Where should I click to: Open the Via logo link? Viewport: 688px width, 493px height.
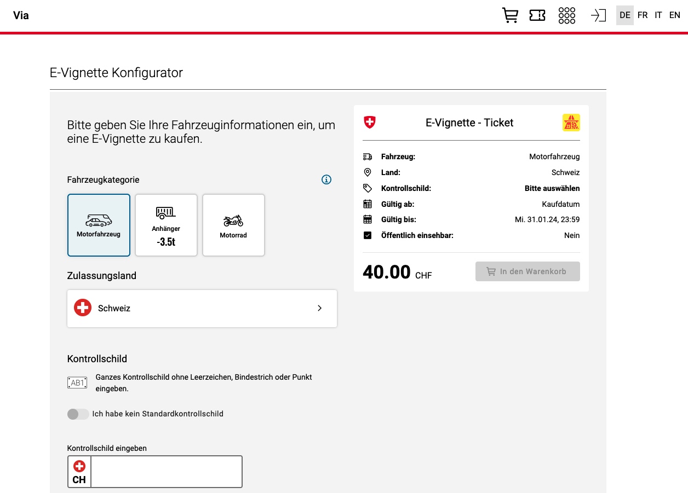21,15
